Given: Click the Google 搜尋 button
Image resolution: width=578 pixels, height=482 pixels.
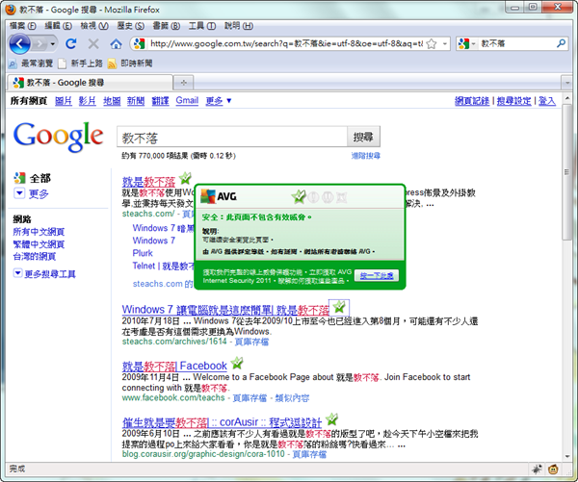Looking at the screenshot, I should (366, 136).
